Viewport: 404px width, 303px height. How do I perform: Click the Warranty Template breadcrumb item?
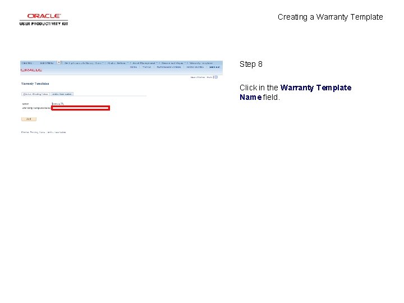(201, 63)
